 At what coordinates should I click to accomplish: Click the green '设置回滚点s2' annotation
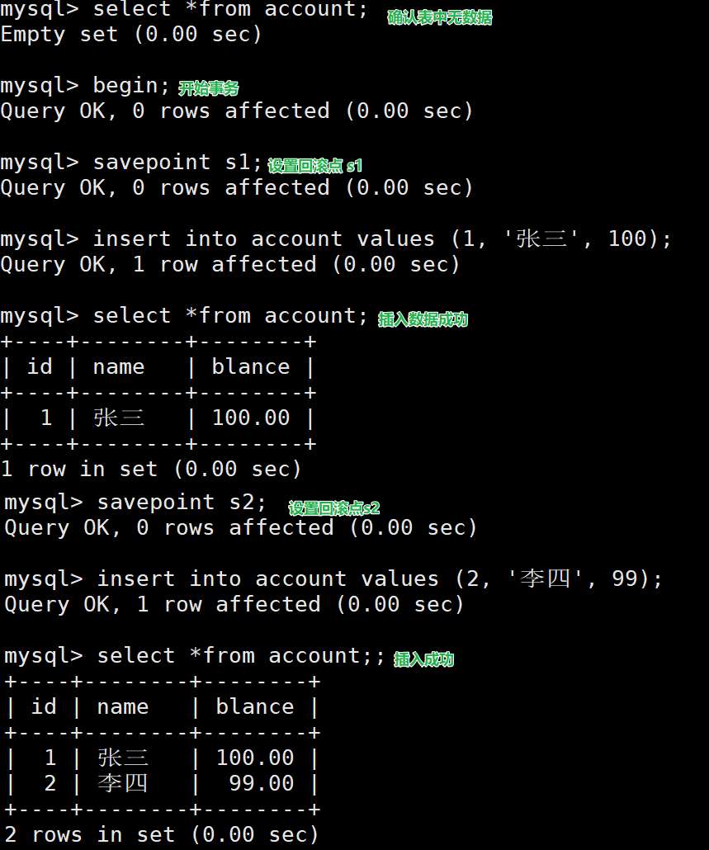pos(334,508)
